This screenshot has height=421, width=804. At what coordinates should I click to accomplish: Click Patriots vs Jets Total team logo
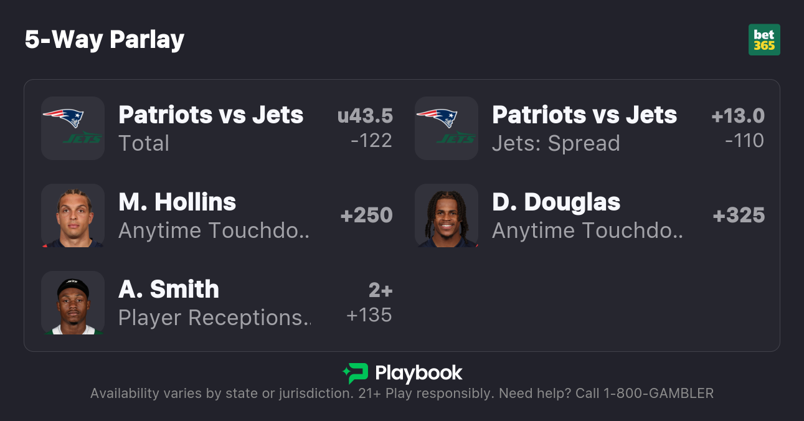tap(73, 128)
